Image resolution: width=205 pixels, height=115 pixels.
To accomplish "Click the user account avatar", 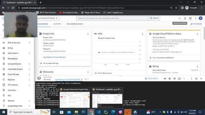I will coord(201,18).
